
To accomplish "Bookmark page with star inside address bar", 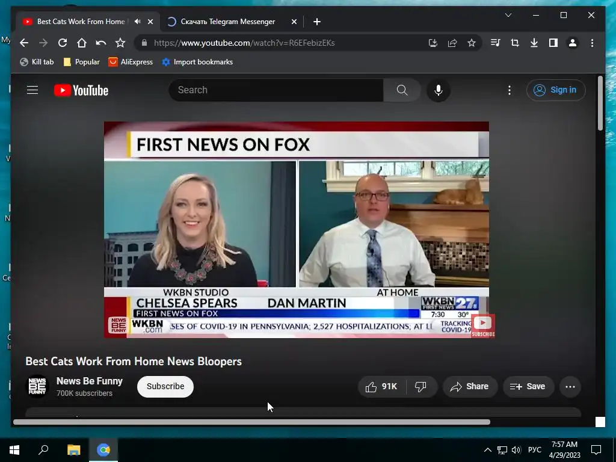I will tap(472, 43).
